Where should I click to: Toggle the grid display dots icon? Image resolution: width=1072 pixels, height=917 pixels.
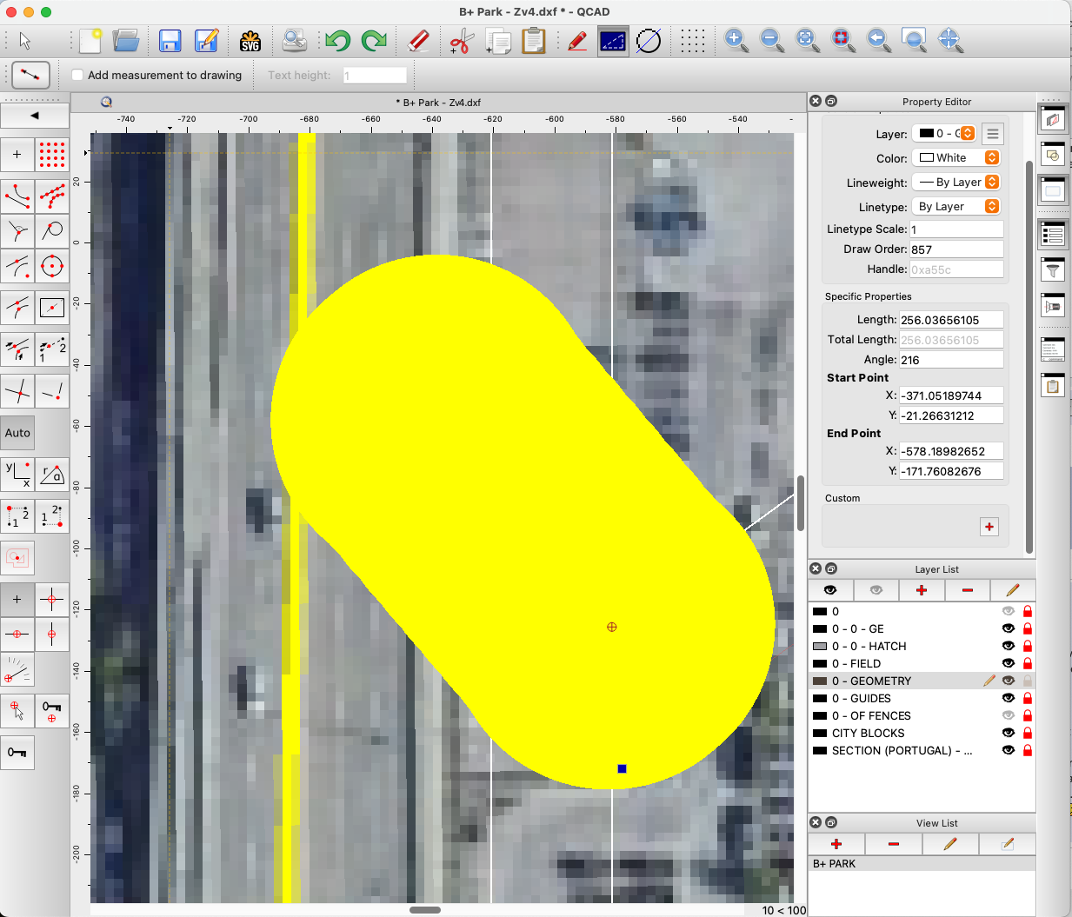point(693,41)
